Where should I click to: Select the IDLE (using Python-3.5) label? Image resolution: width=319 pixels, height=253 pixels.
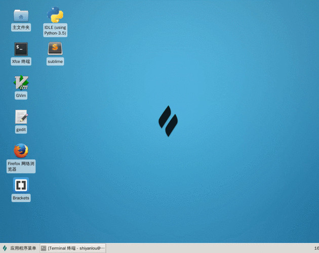tap(55, 30)
